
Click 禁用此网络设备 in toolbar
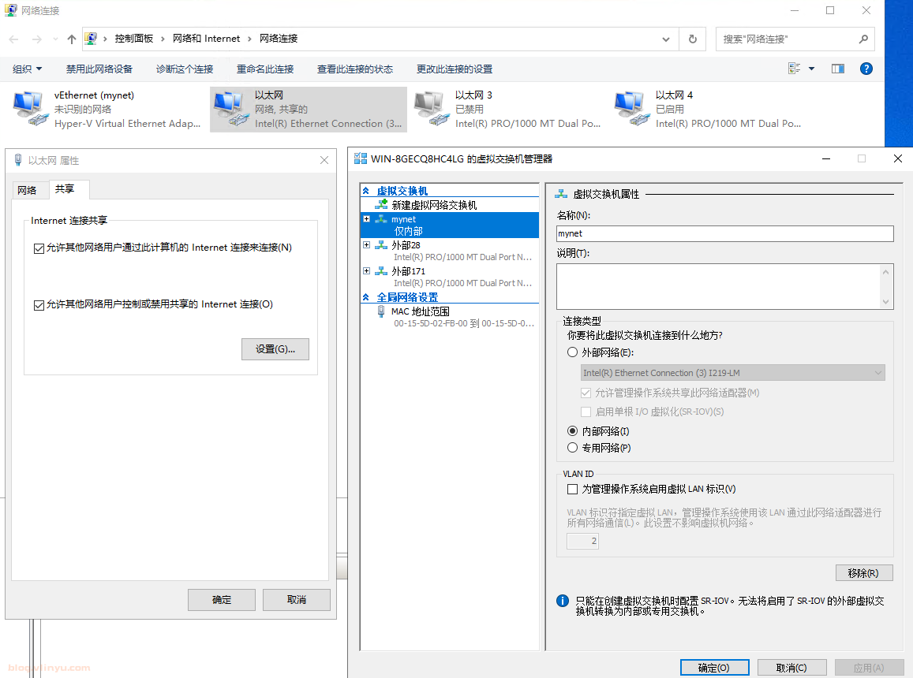(x=99, y=69)
